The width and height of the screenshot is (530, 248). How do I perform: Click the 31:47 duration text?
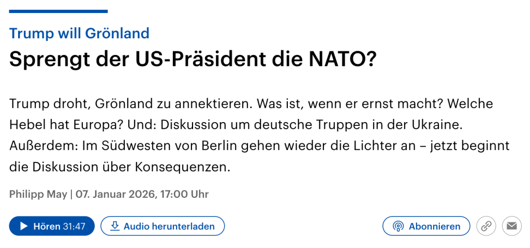[74, 226]
